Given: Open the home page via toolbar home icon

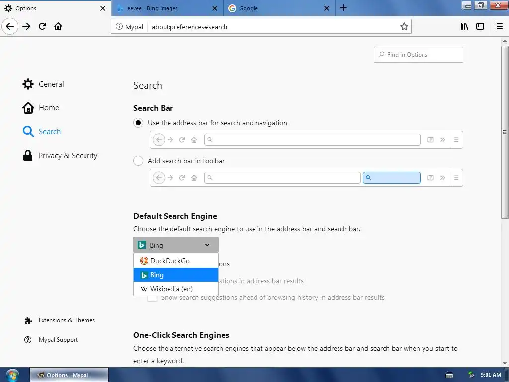Looking at the screenshot, I should click(x=58, y=26).
